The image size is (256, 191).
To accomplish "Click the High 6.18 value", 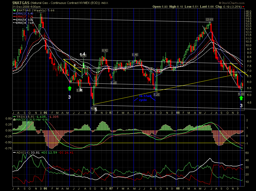I will pyautogui.click(x=176, y=7).
